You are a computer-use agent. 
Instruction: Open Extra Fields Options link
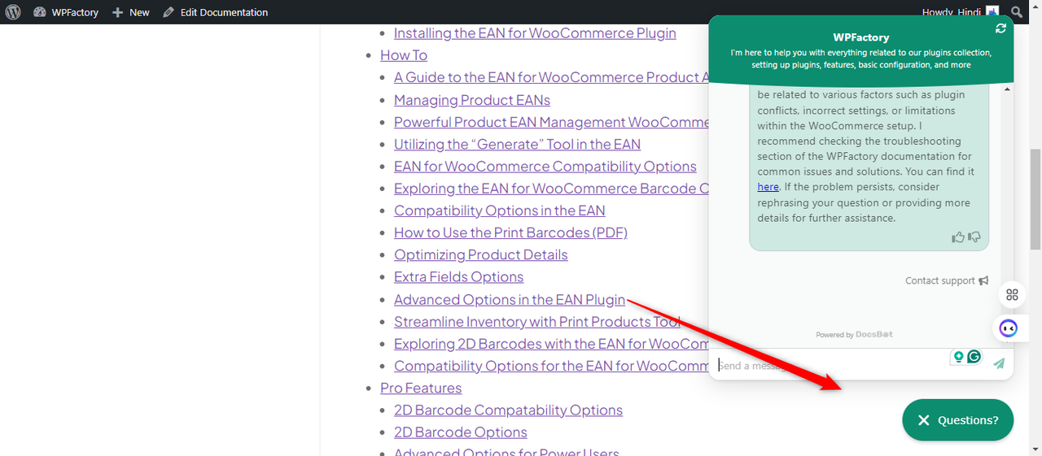tap(458, 277)
